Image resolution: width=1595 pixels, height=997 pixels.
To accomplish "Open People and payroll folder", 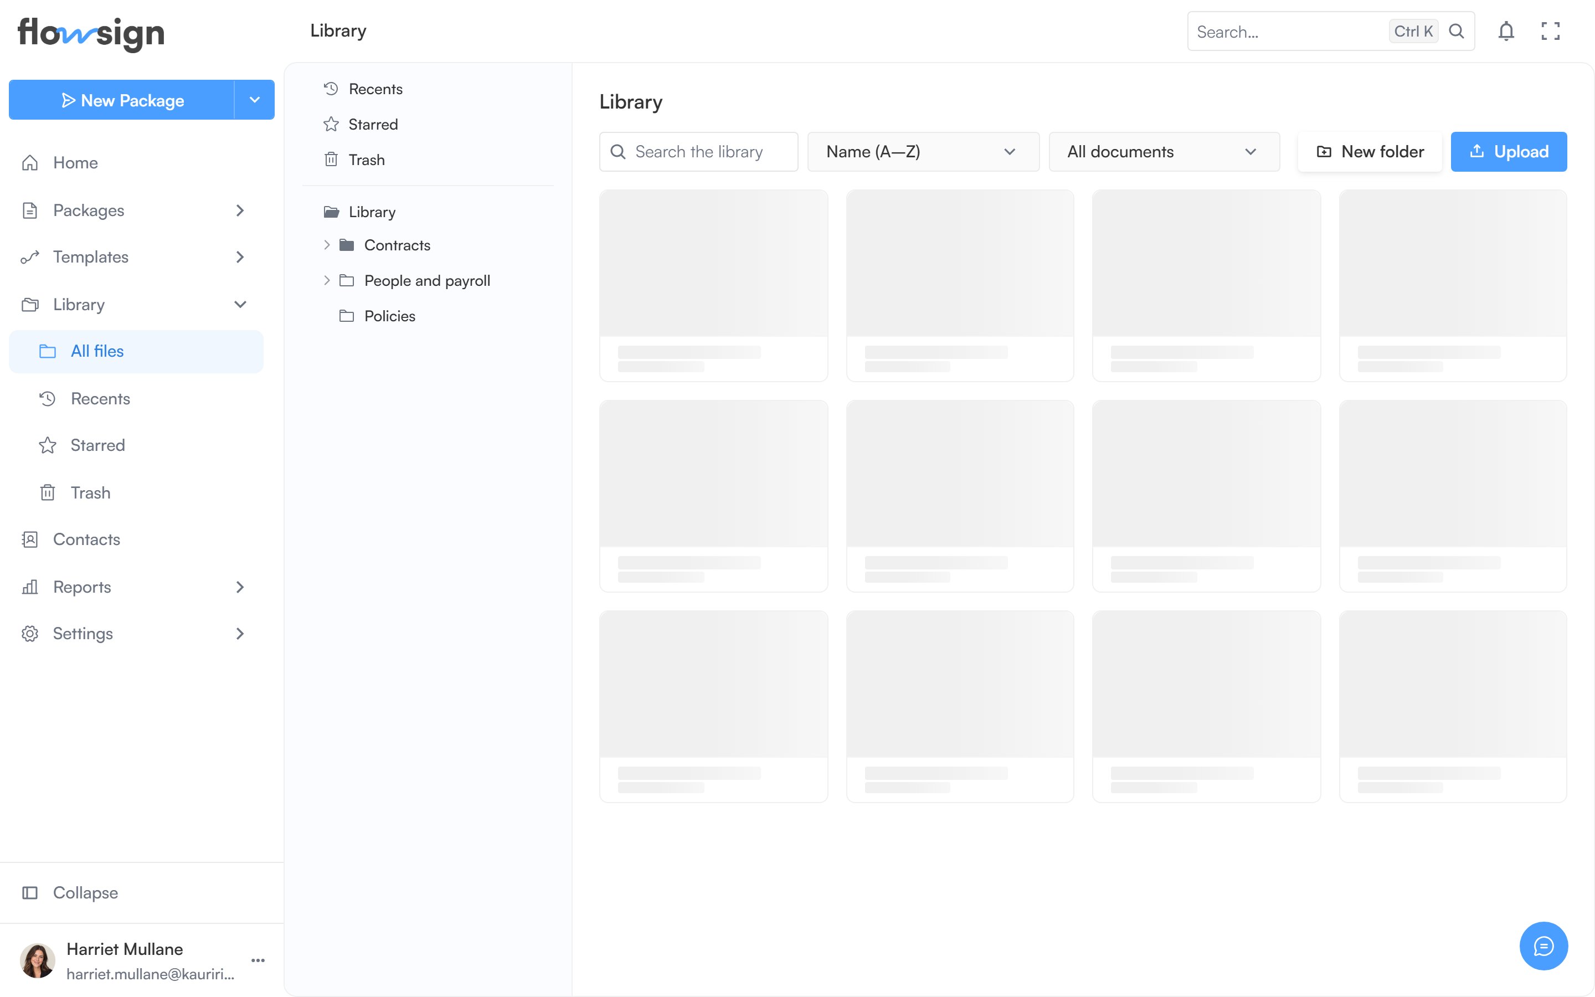I will coord(427,280).
